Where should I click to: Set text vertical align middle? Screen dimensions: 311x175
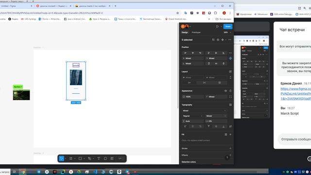tap(216, 126)
